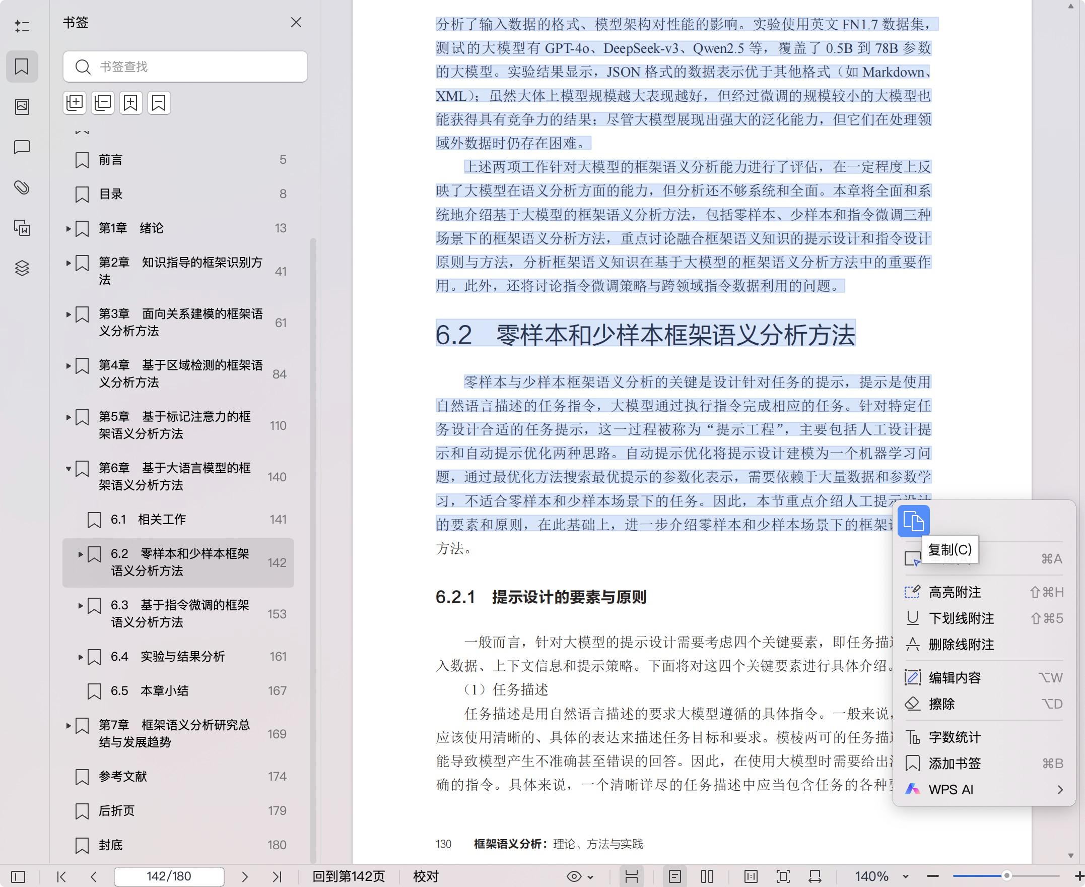Open the thumbnails sidebar panel
This screenshot has height=887, width=1085.
22,106
